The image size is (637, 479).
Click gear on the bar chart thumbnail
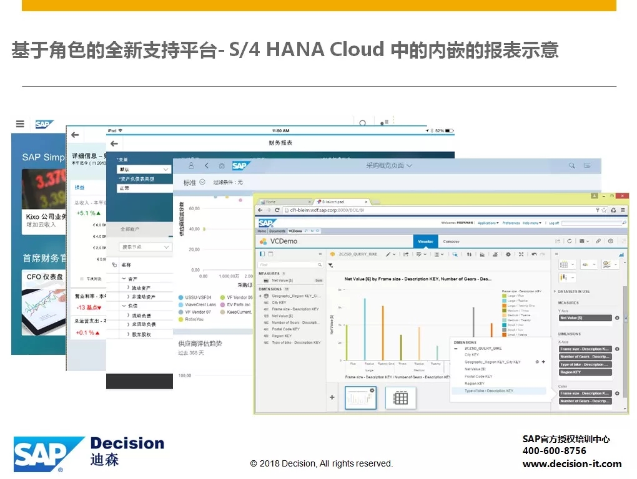372,390
